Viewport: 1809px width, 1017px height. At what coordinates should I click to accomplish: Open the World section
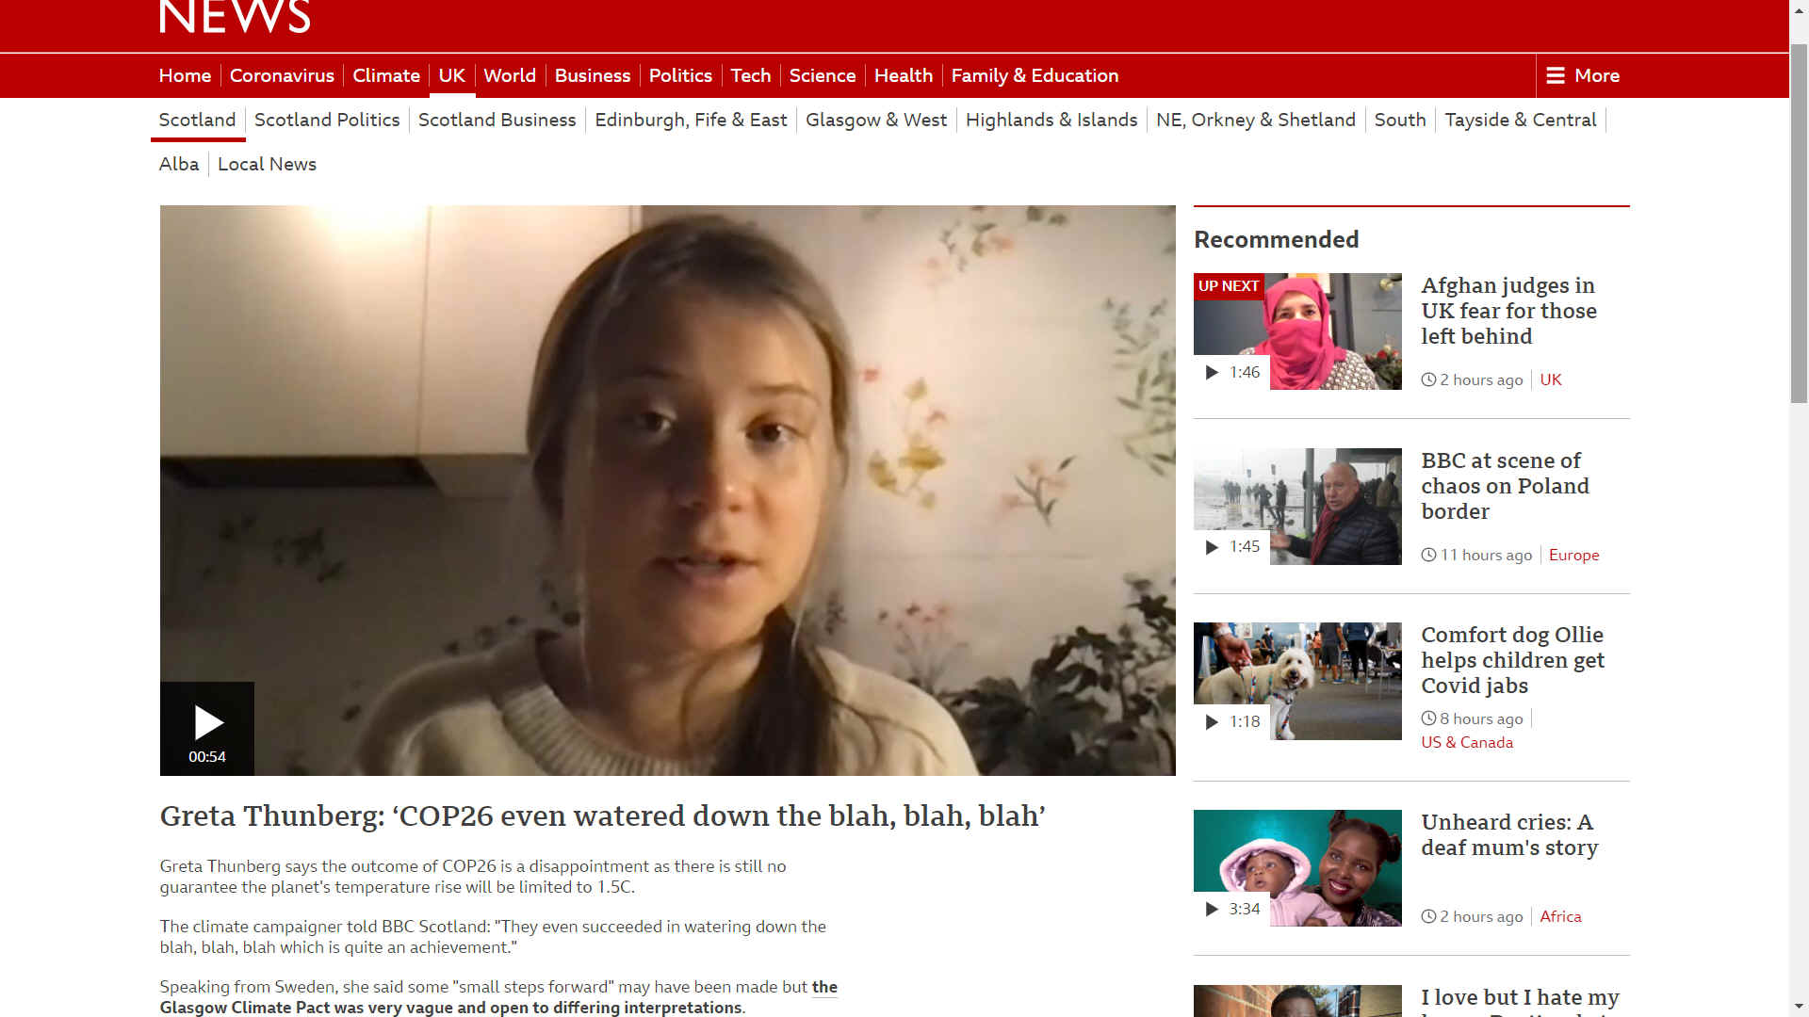(510, 75)
